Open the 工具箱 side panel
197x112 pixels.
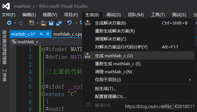pos(4,75)
